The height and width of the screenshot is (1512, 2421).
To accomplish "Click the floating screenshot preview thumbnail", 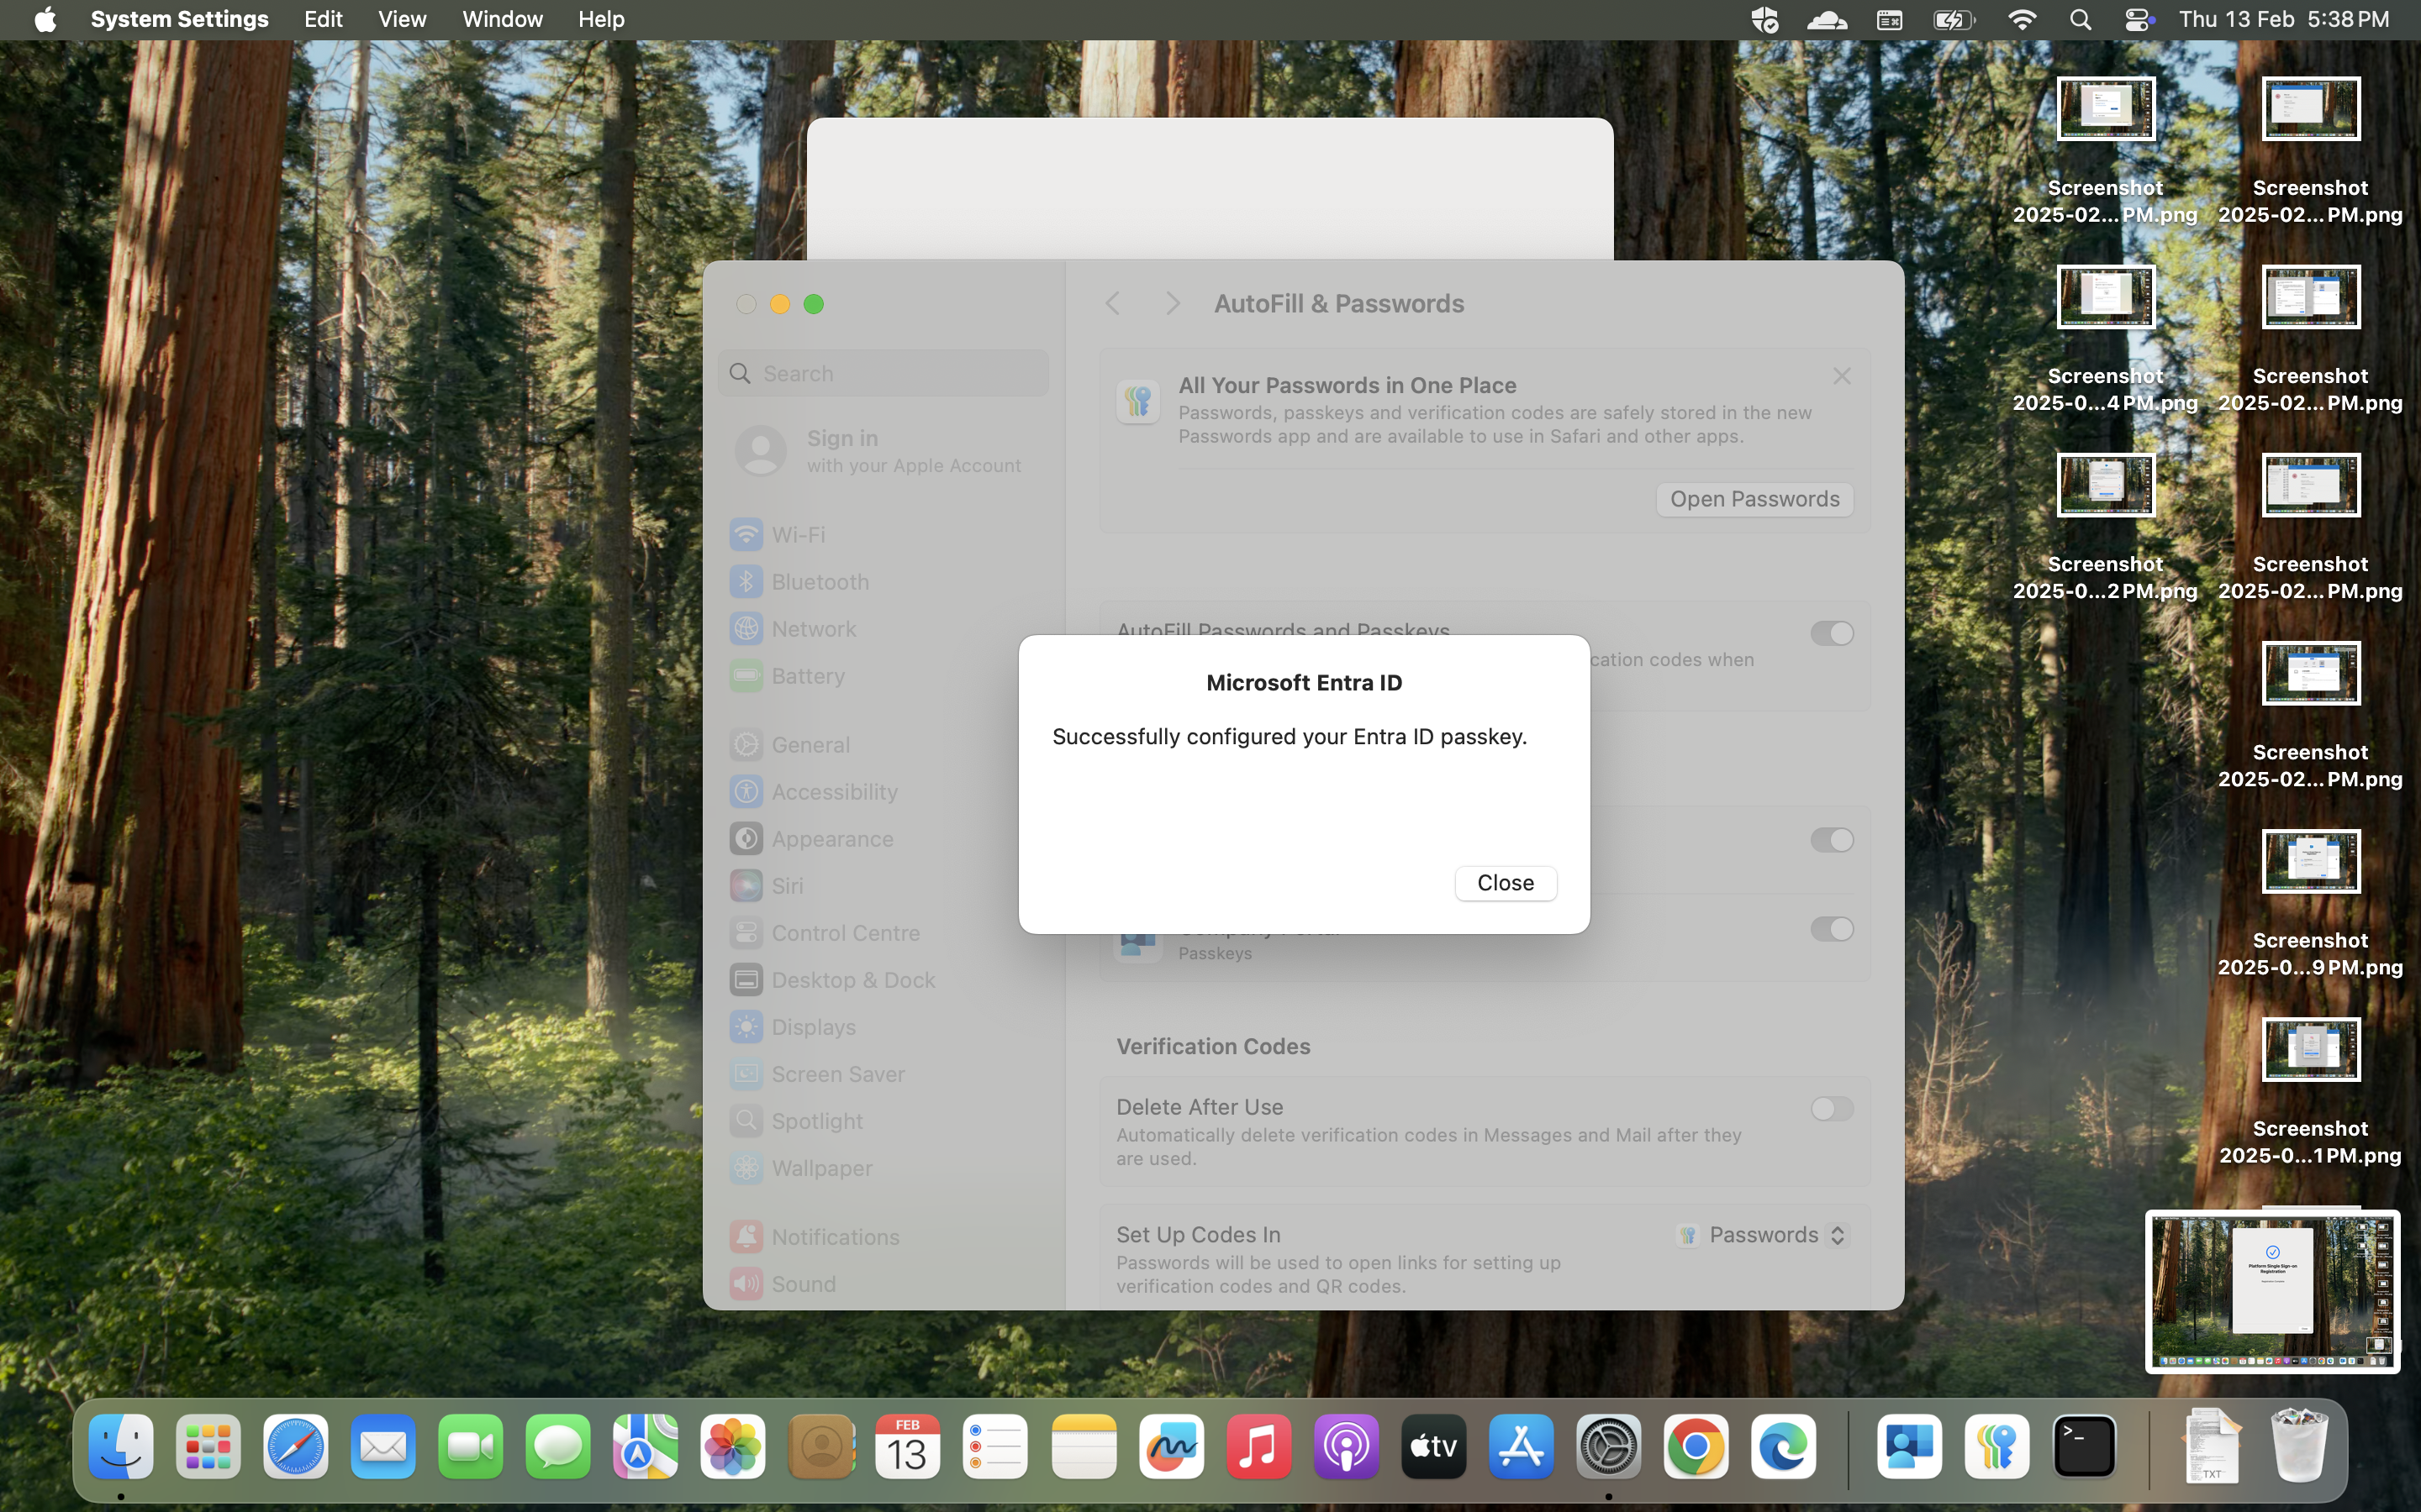I will (x=2272, y=1291).
